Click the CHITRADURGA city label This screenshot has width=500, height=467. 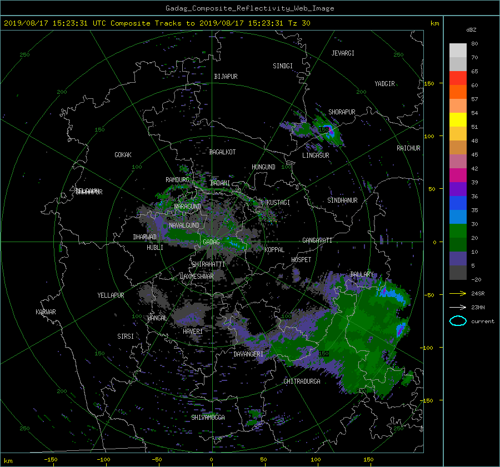[302, 381]
